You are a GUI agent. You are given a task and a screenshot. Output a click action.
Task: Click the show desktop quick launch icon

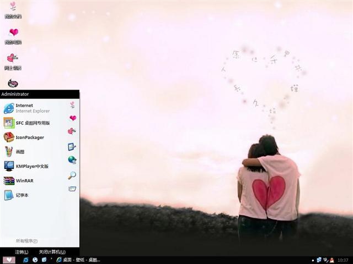coord(44,260)
